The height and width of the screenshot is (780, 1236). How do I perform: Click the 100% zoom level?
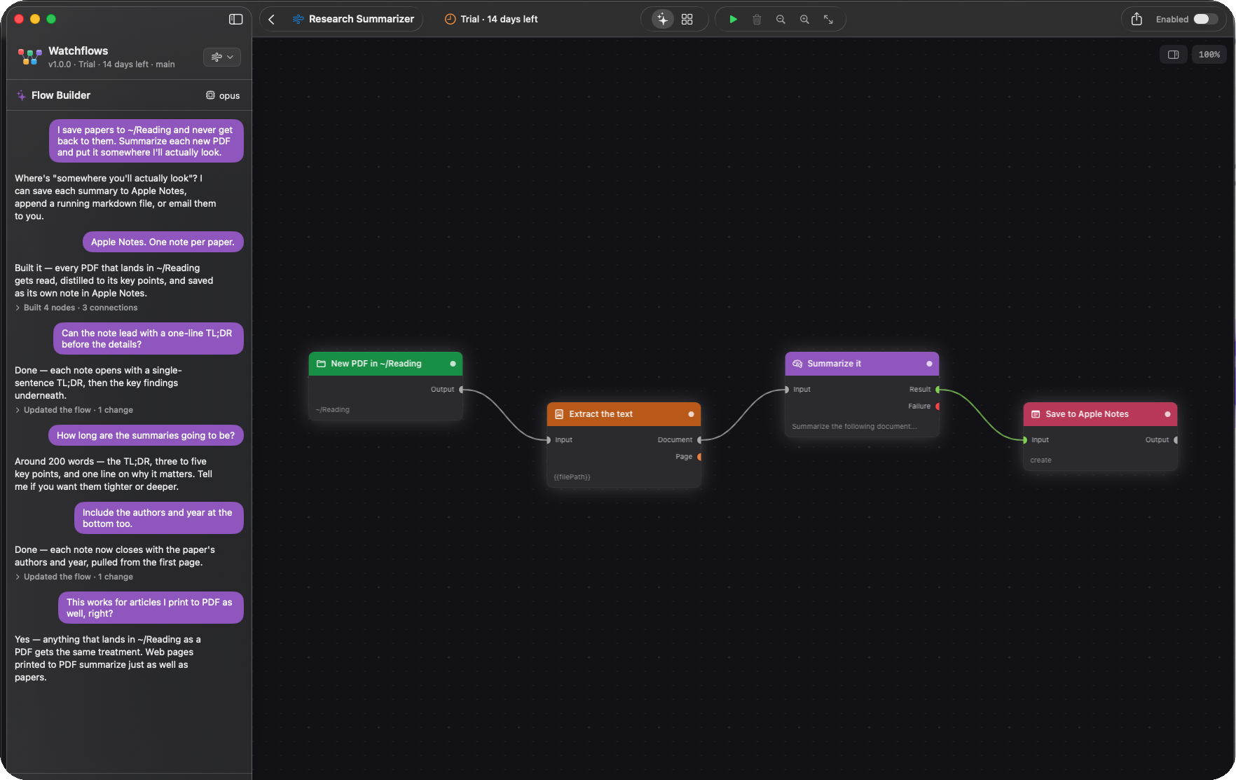click(x=1209, y=54)
